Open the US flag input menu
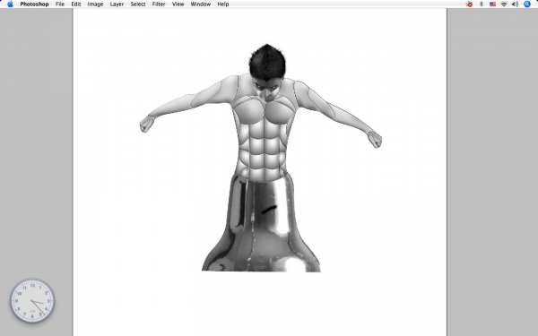 [x=492, y=4]
